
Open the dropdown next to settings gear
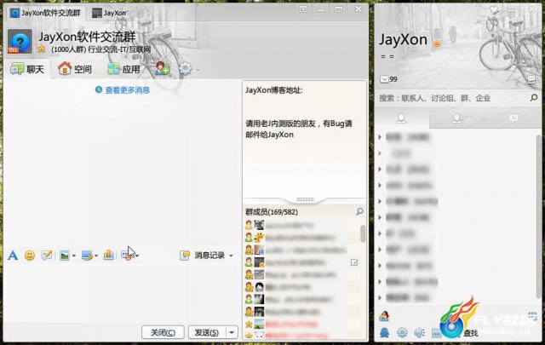pos(198,70)
